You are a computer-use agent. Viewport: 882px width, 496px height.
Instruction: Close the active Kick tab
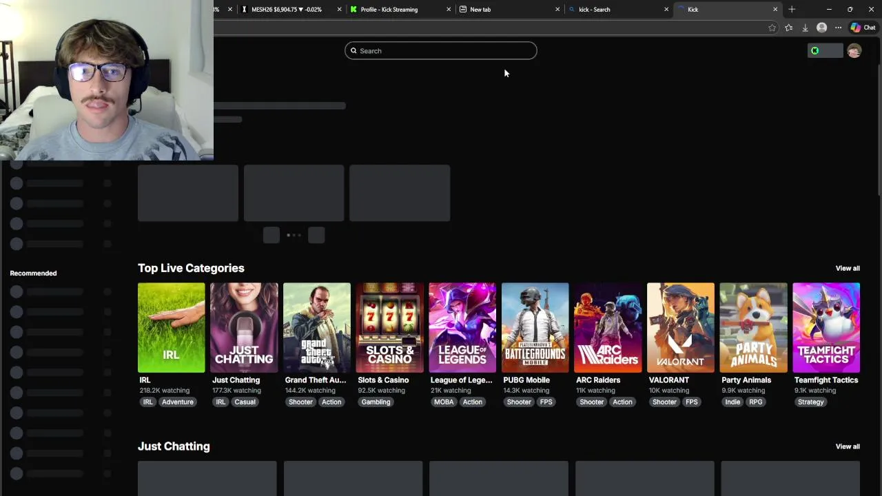(x=775, y=10)
